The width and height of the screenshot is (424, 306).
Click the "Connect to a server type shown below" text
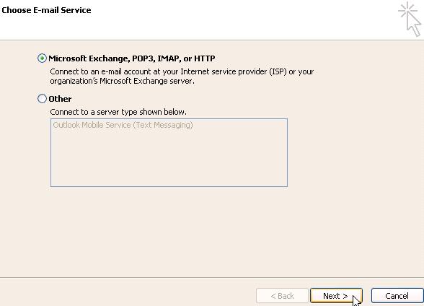point(118,112)
